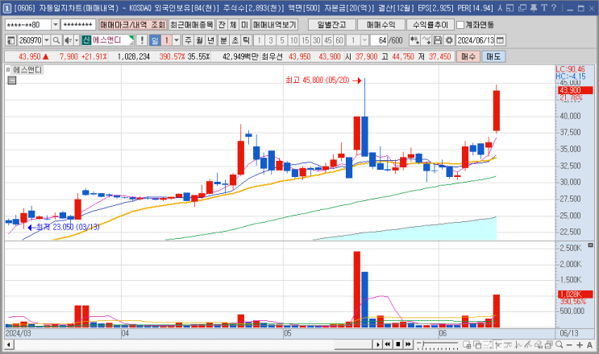Click the minus zoom-out icon in bottom toolbar

tap(569, 345)
